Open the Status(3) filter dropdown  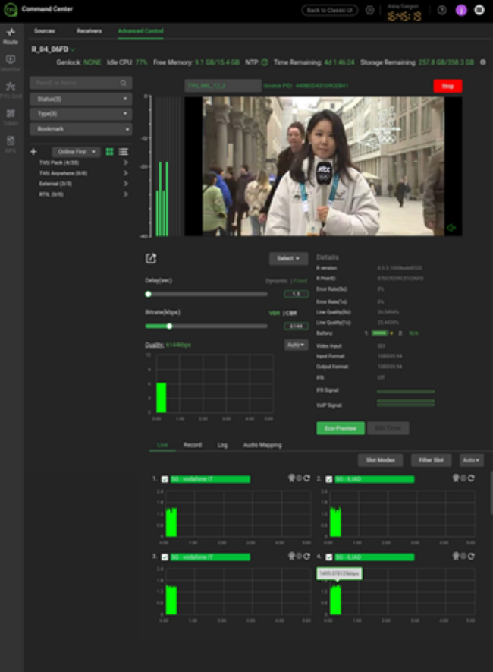pos(80,99)
